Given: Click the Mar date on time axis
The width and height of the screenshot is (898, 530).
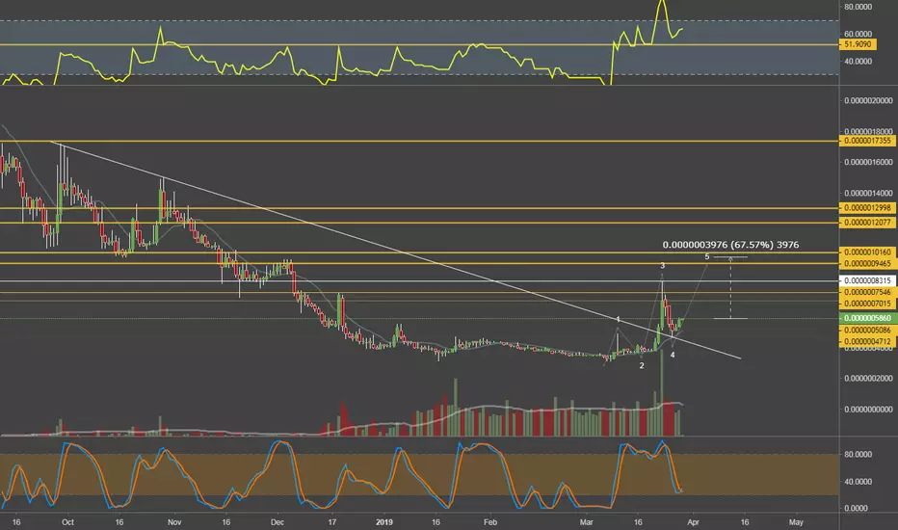Looking at the screenshot, I should point(587,522).
